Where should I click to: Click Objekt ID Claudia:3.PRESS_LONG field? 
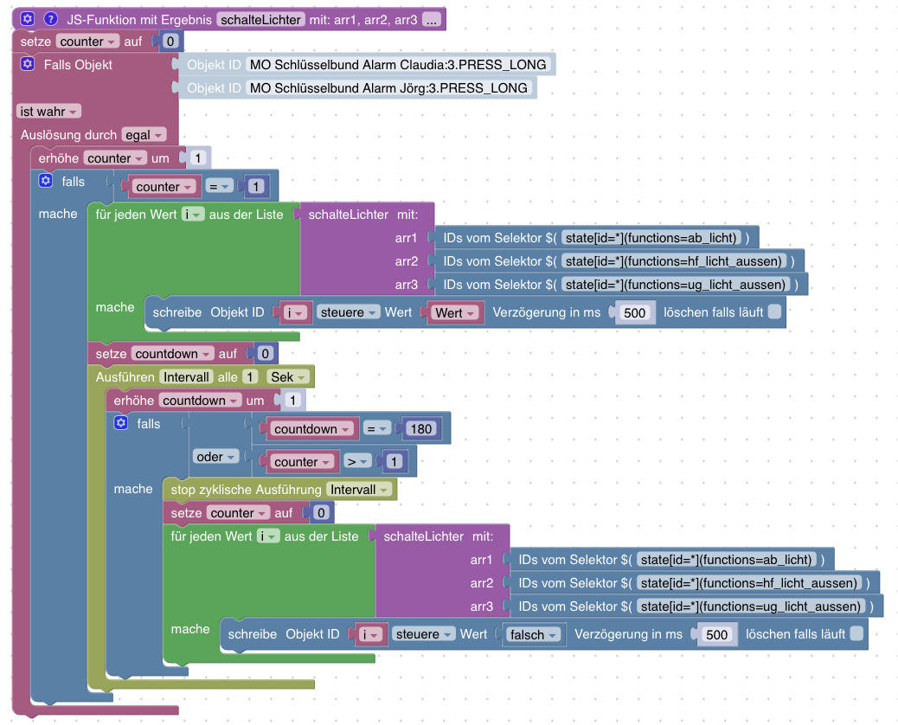(398, 64)
